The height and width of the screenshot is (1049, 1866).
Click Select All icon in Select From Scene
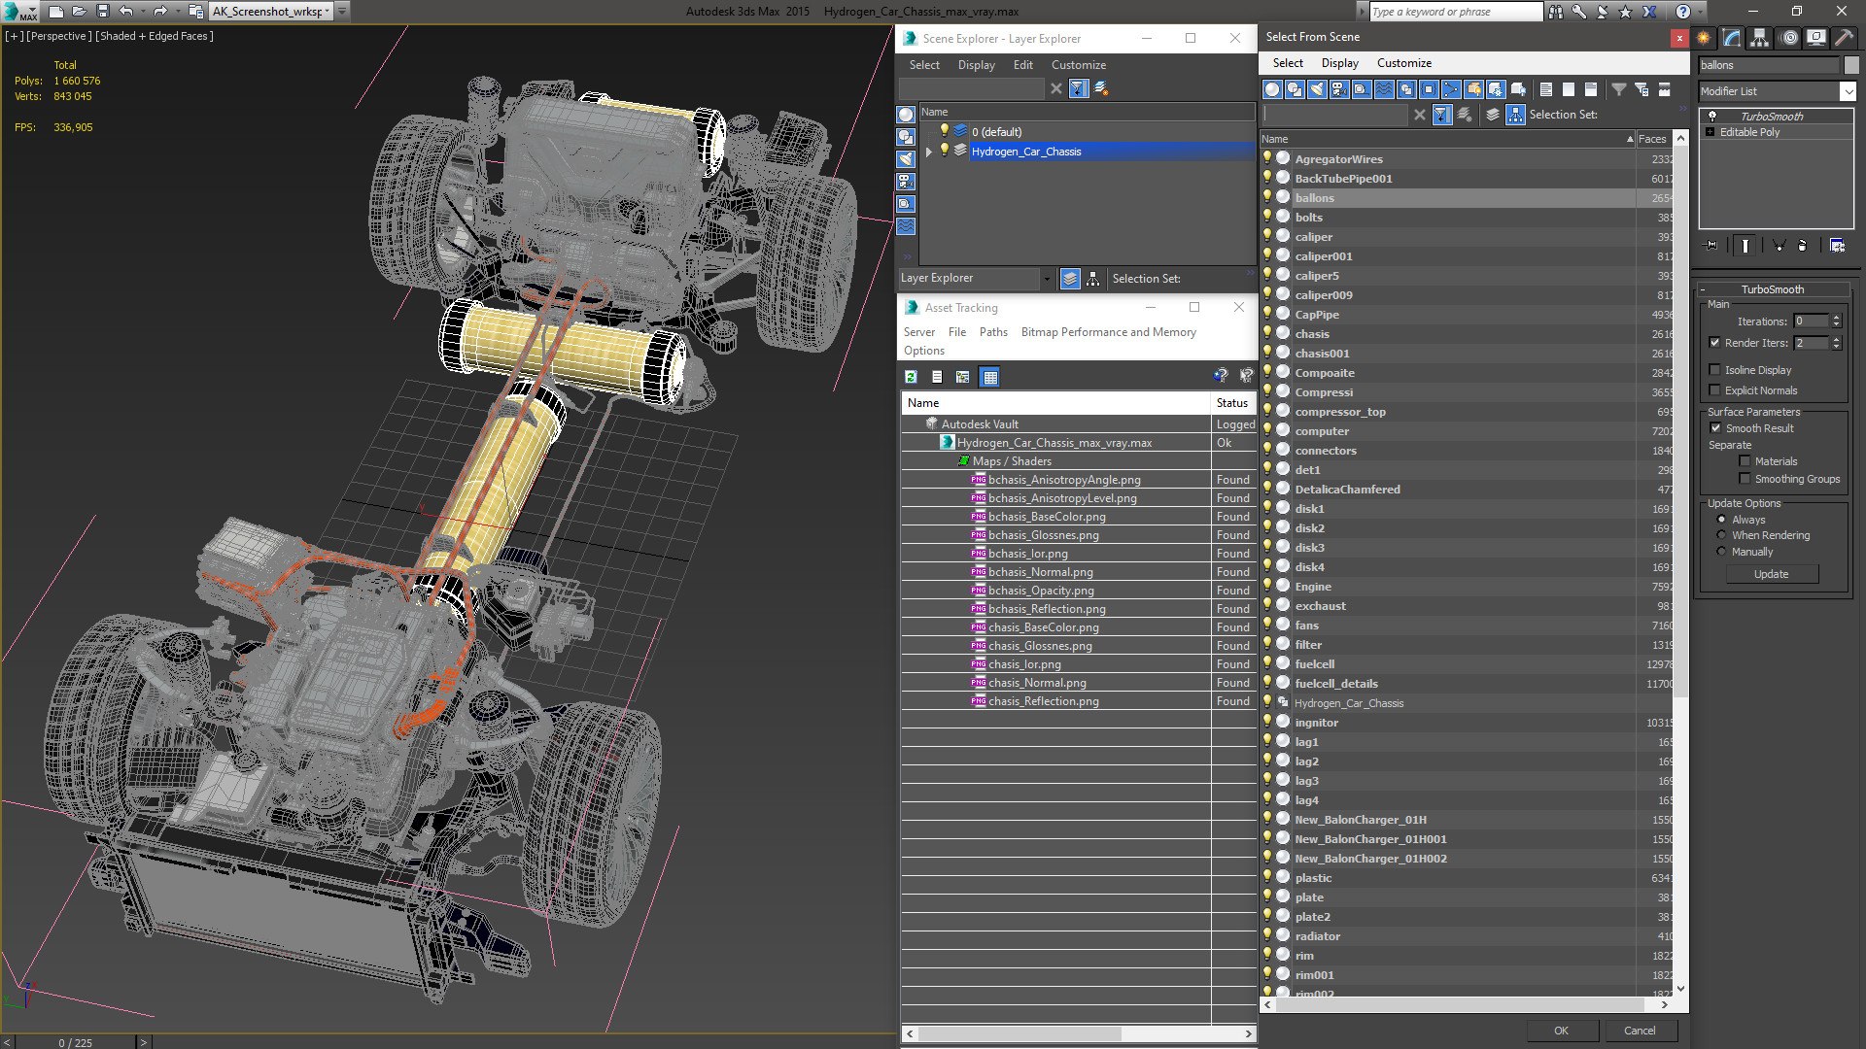(1546, 89)
